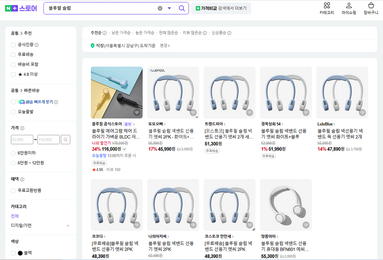Like the 경북상회 54 product
Image resolution: width=383 pixels, height=260 pixels.
click(306, 113)
